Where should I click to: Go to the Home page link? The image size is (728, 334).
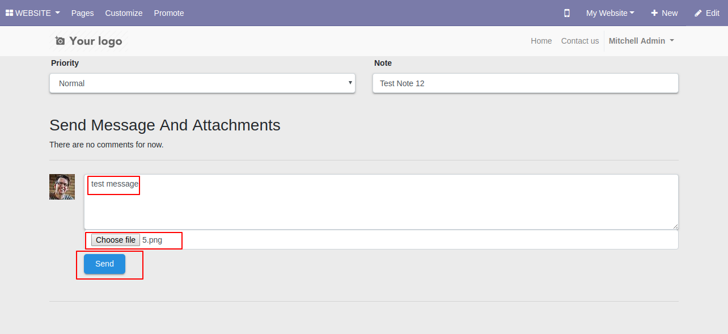click(541, 41)
